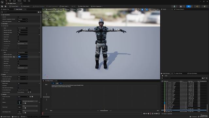
Task: Click the animation timeline scrub bar
Action: pos(92,114)
